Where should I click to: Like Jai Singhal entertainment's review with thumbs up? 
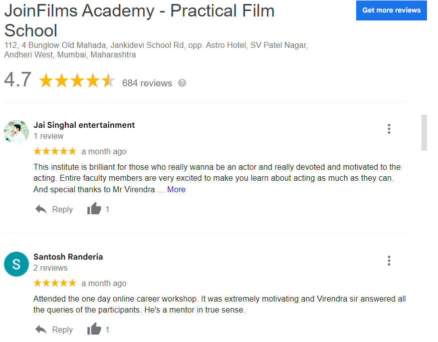tap(94, 209)
